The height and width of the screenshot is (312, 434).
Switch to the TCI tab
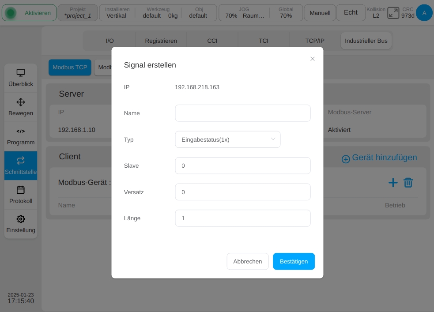(x=264, y=41)
